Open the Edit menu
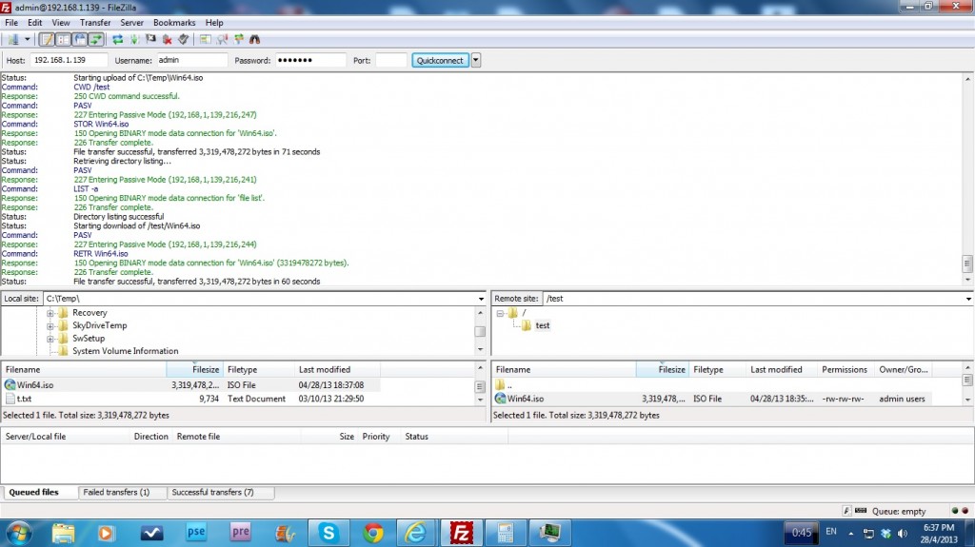975x547 pixels. coord(35,23)
